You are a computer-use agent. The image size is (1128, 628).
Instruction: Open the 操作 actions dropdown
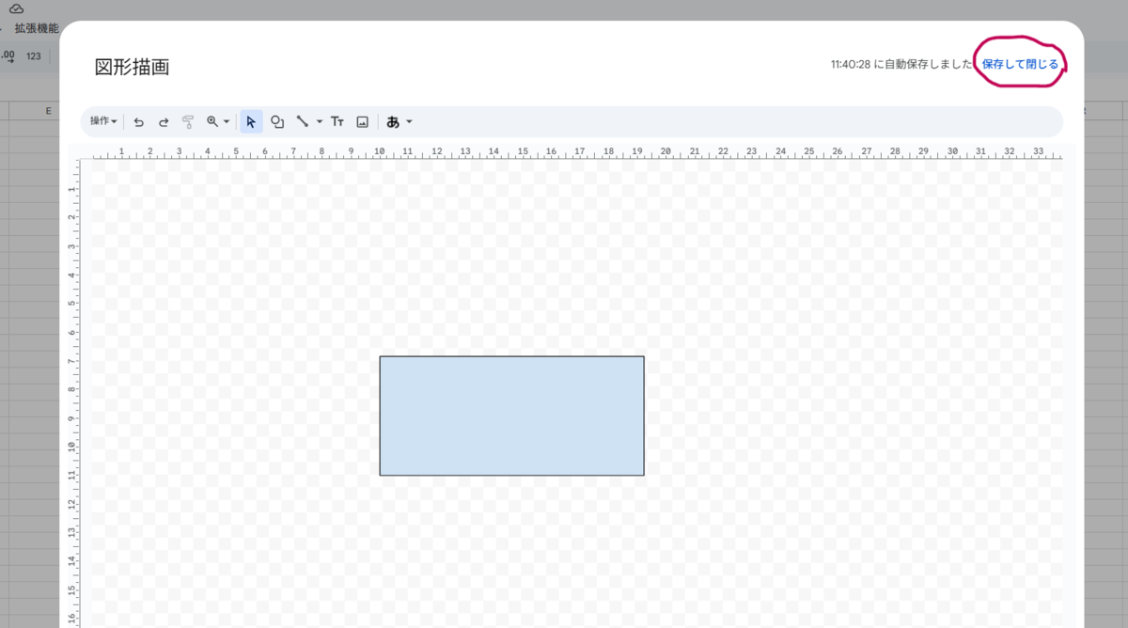pos(103,121)
